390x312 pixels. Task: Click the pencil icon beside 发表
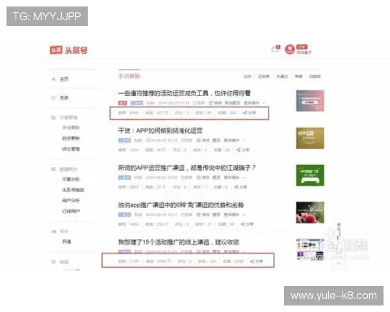[53, 97]
